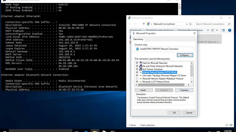This screenshot has width=236, height=132.
Task: Uncheck Internet Protocol Version 4 (TCP/IPv4)
Action: coord(137,72)
